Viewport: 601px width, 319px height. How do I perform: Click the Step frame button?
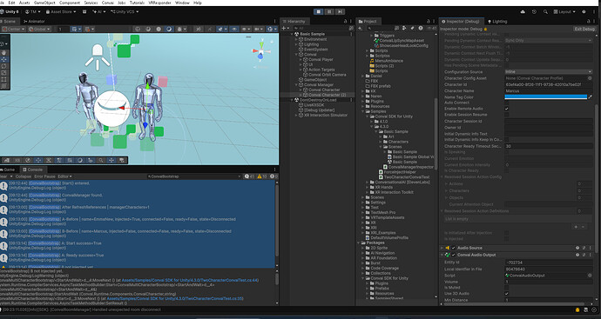340,12
